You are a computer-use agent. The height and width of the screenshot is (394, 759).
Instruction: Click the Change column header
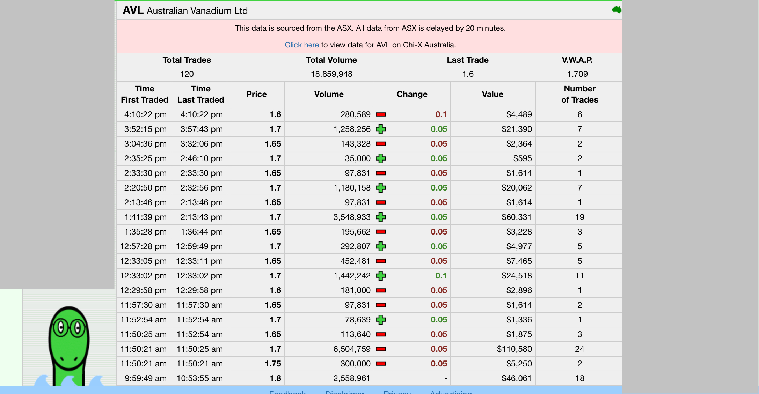412,94
